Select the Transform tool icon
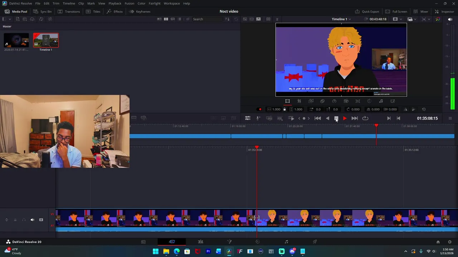 (x=287, y=101)
